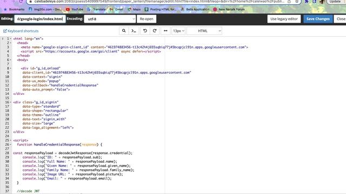Image resolution: width=346 pixels, height=194 pixels.
Task: Collapse the g_id_onload div fold at line 8
Action: click(11, 68)
